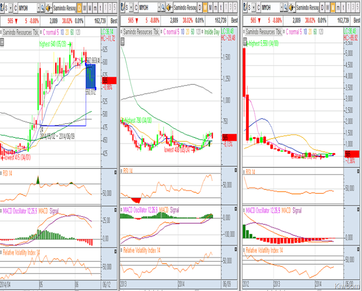Switch middle chart to daily D period
The width and height of the screenshot is (362, 291).
[x=200, y=8]
